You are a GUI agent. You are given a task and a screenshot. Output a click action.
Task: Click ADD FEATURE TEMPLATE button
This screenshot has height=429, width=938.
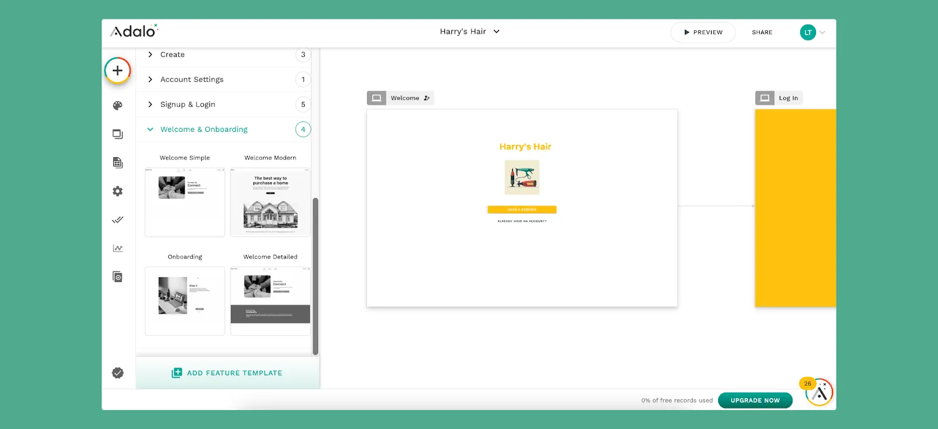pos(227,373)
